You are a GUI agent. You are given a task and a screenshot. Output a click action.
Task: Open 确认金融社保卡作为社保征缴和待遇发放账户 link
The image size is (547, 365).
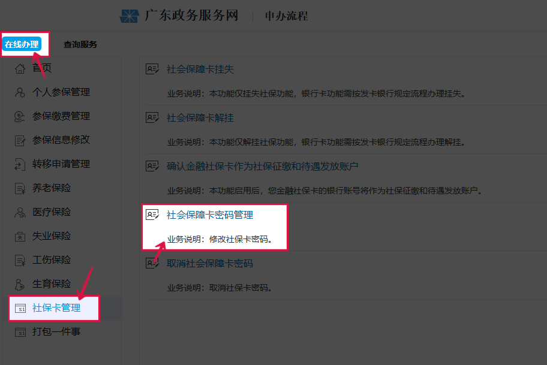[262, 166]
